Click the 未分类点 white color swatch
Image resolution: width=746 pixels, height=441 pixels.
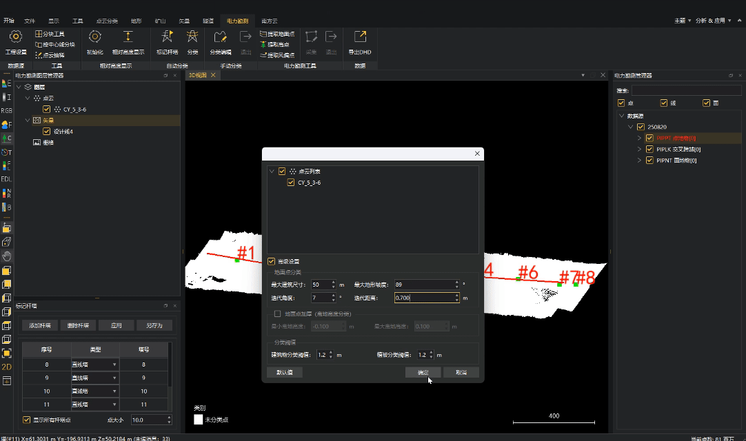(x=199, y=418)
